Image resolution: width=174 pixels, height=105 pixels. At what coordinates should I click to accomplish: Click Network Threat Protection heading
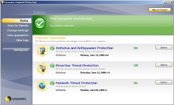tap(77, 83)
